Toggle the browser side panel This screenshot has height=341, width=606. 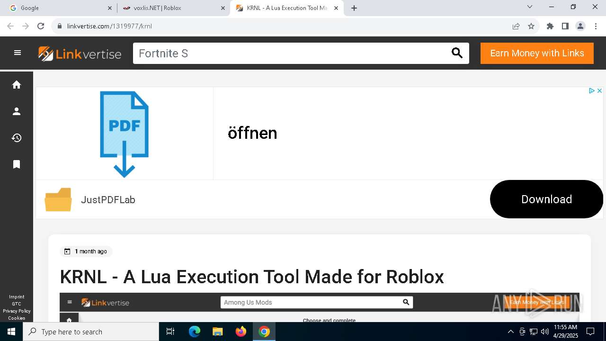pyautogui.click(x=565, y=26)
